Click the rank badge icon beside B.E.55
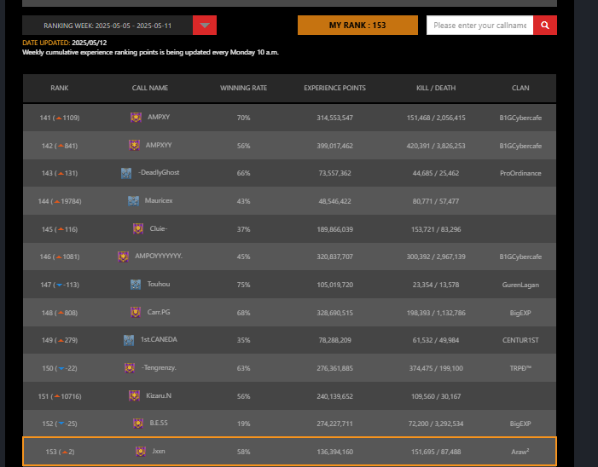Image resolution: width=598 pixels, height=467 pixels. tap(138, 424)
